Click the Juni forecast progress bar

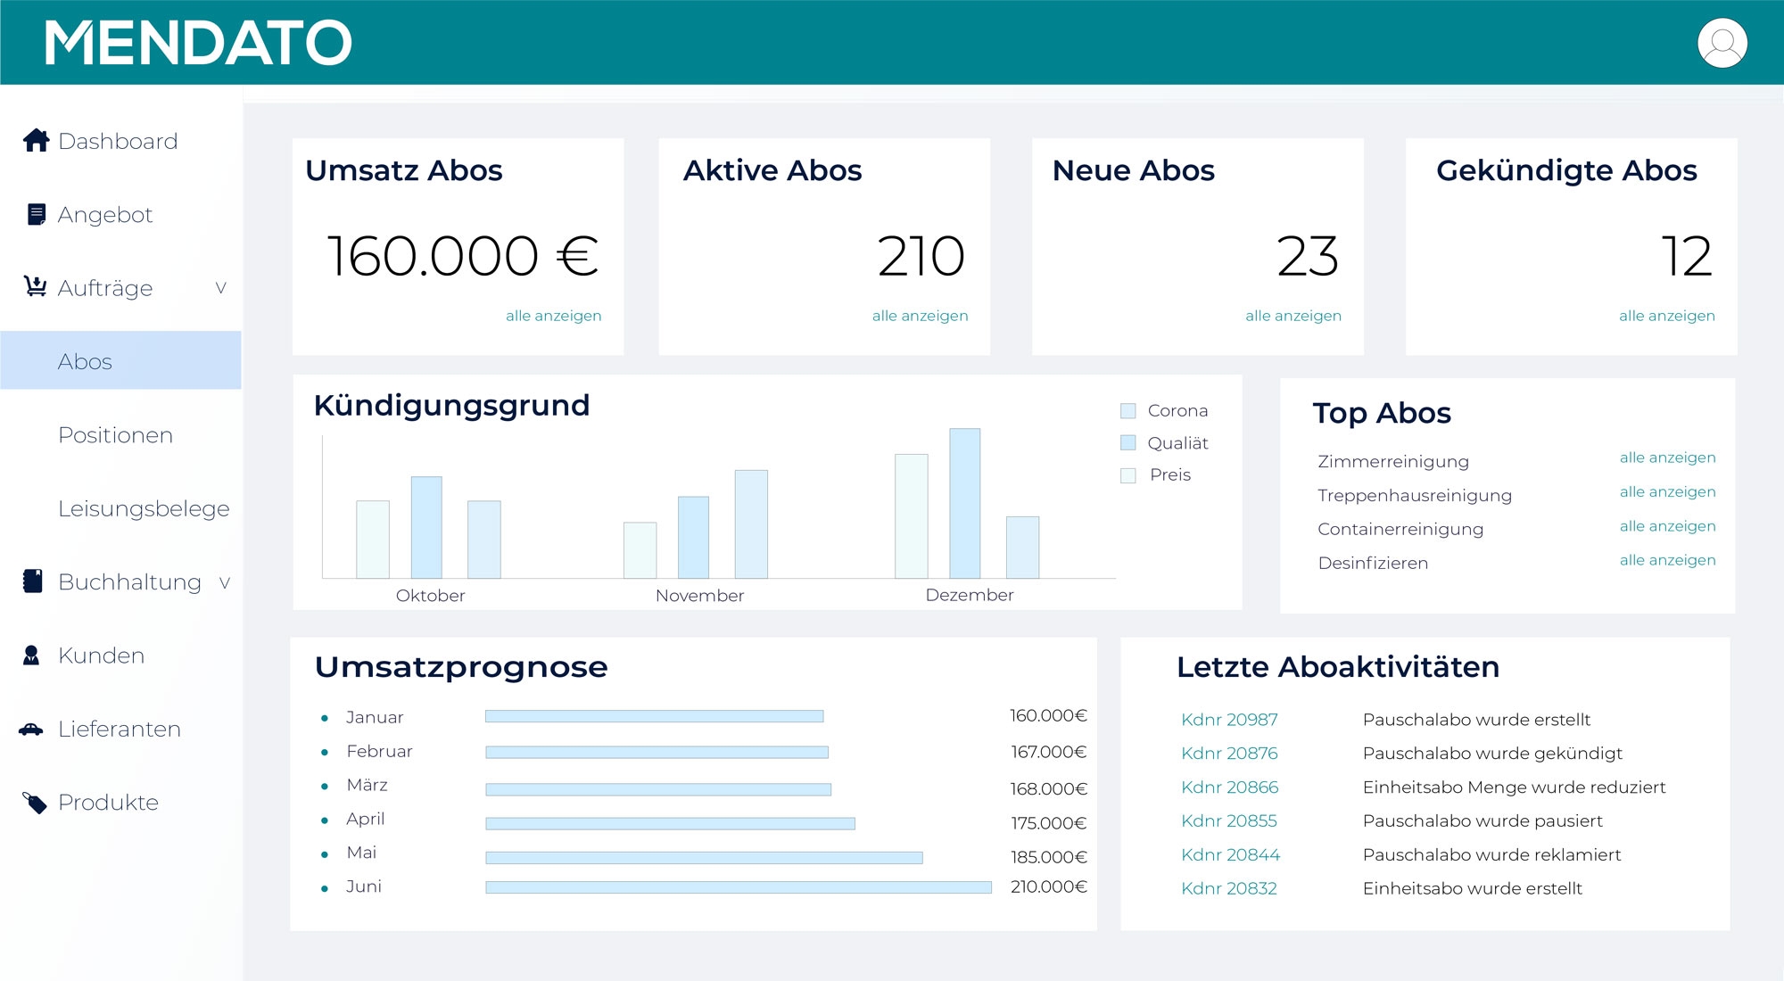(738, 887)
